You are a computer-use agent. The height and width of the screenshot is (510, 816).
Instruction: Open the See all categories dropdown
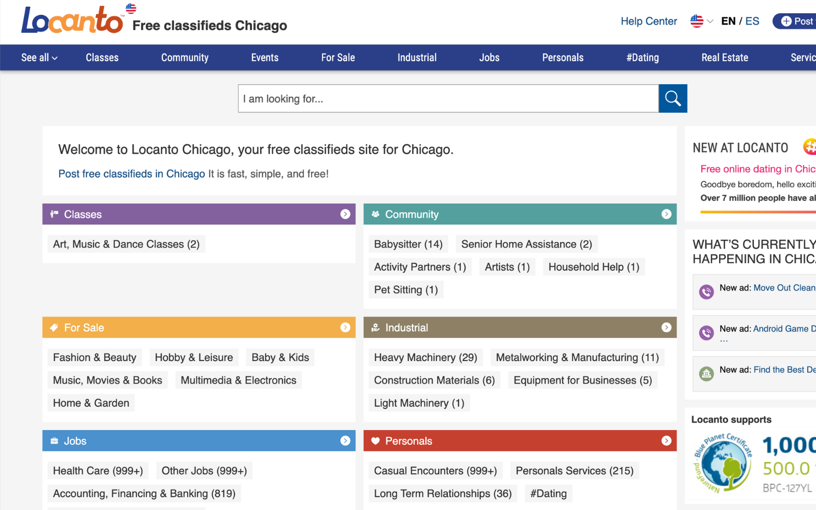tap(39, 58)
